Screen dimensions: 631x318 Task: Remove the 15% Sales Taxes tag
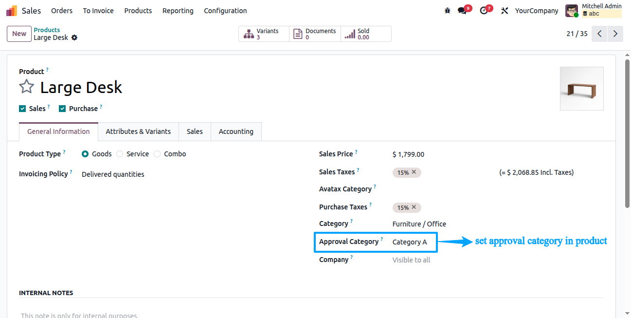click(414, 172)
